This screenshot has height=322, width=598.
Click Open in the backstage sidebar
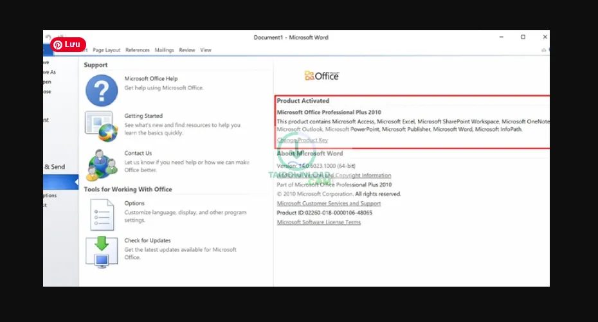tap(48, 82)
